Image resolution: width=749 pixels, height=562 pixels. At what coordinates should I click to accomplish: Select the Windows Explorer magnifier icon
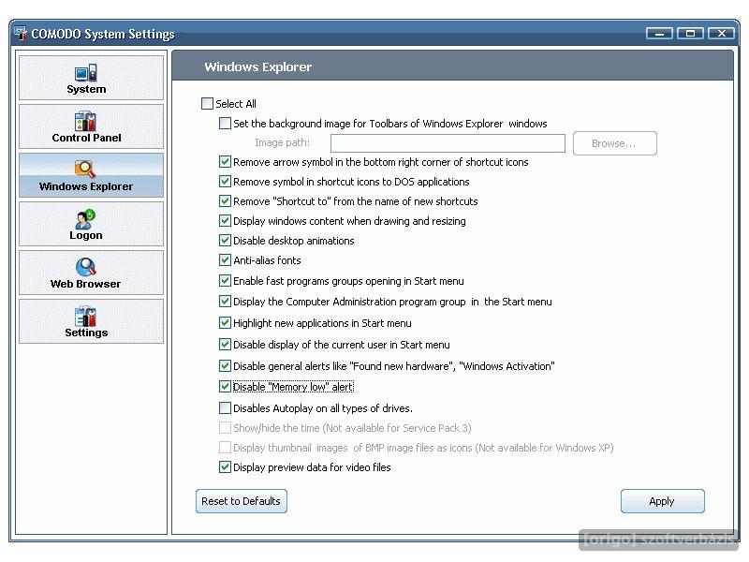pyautogui.click(x=85, y=170)
